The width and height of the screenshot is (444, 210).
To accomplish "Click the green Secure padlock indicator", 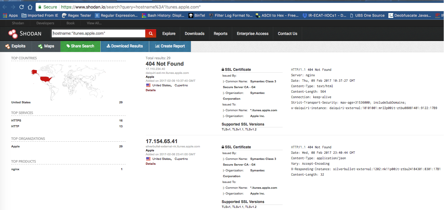I will 39,7.
